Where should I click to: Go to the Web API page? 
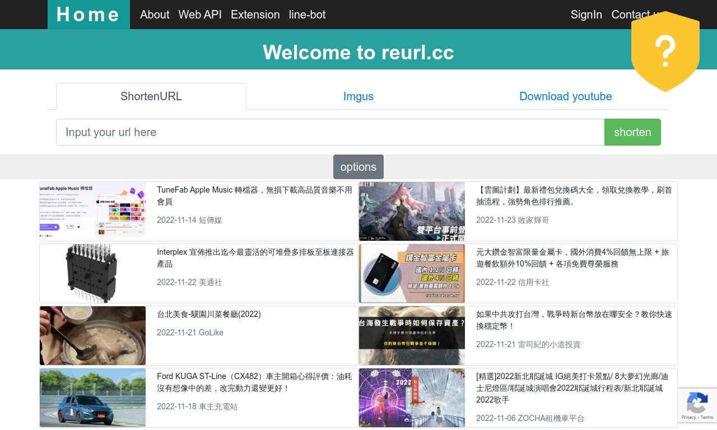click(200, 15)
